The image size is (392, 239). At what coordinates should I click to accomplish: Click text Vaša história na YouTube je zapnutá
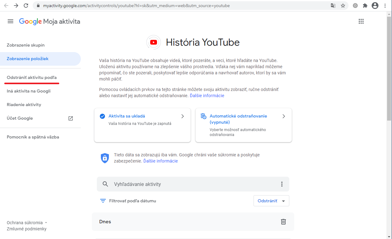point(140,123)
